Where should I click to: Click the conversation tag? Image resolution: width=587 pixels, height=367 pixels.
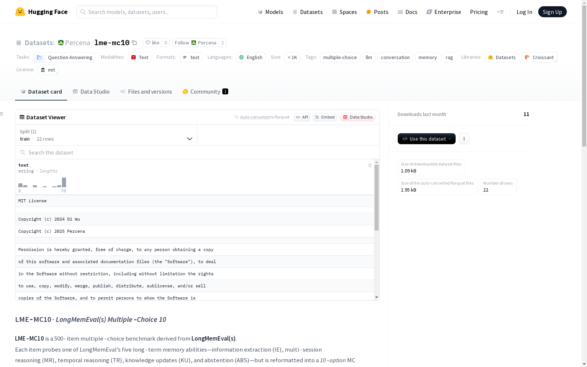tap(395, 57)
